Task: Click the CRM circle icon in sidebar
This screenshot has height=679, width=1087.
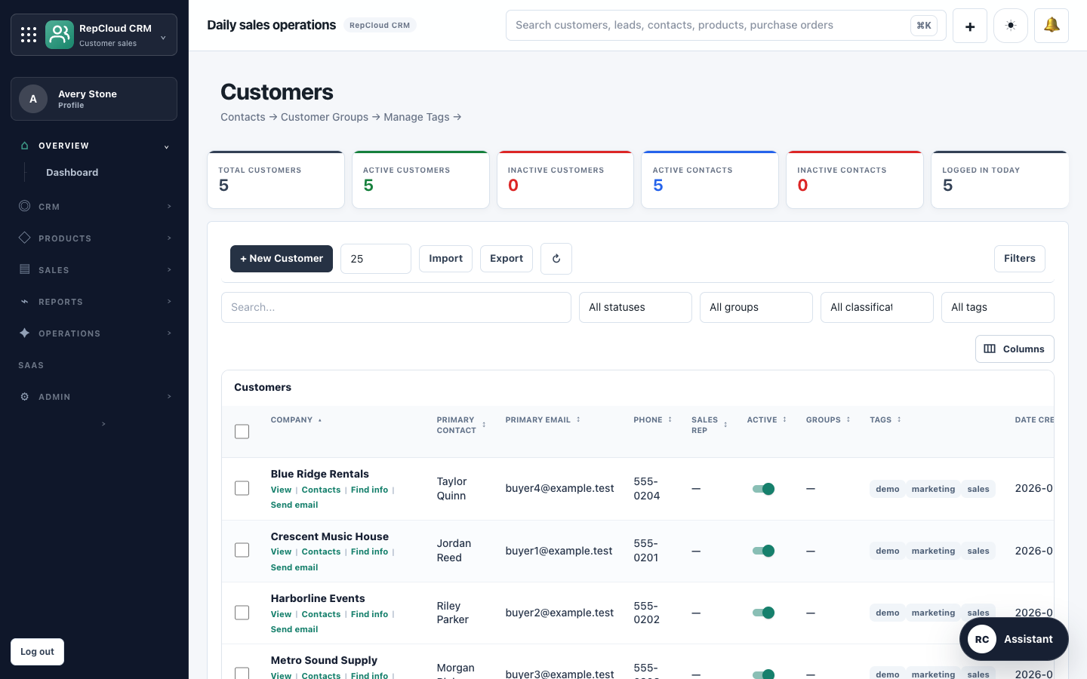Action: click(25, 206)
